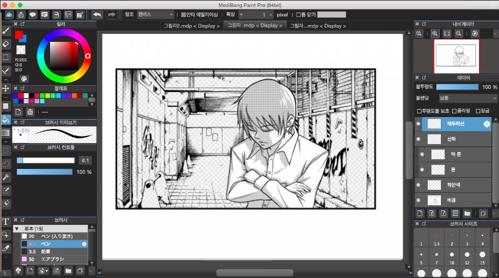499x278 pixels.
Task: Open the 참조 캔버스 dropdown
Action: pos(155,14)
